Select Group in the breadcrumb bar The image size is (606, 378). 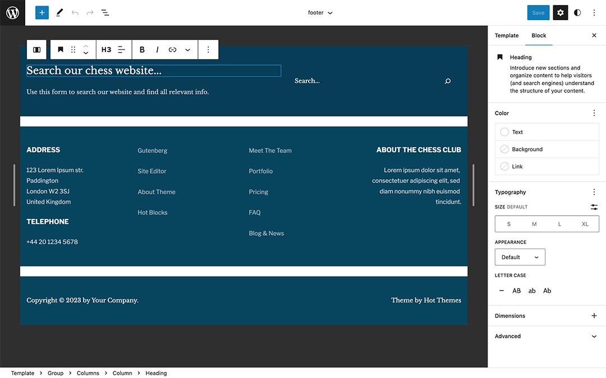coord(55,373)
